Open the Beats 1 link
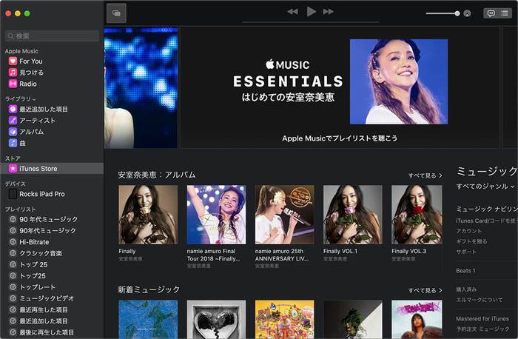This screenshot has height=339, width=518. 465,271
